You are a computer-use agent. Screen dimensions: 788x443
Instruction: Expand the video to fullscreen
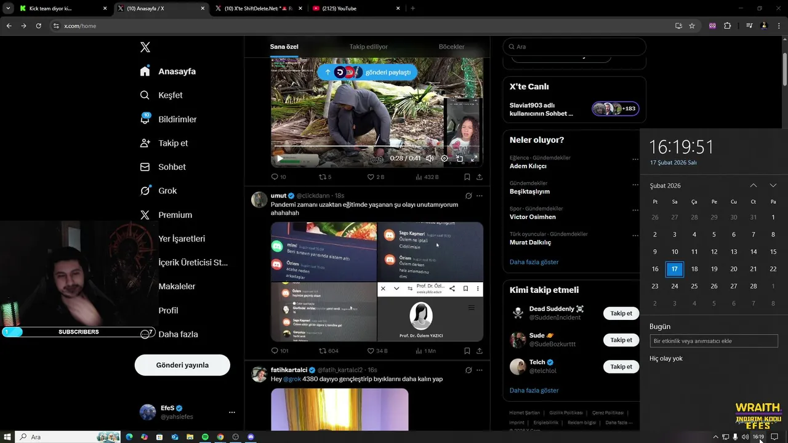tap(474, 158)
